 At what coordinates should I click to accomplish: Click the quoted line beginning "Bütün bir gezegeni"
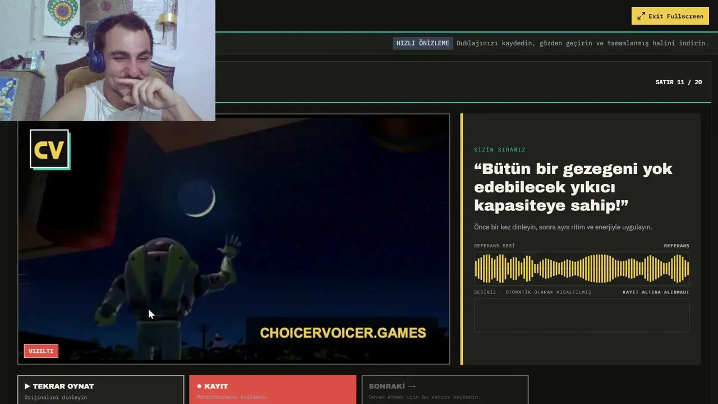[x=573, y=187]
